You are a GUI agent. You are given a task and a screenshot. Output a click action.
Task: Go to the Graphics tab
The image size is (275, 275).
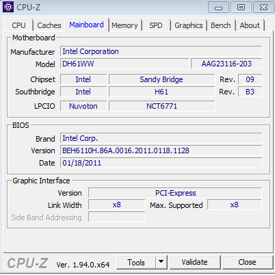click(x=189, y=25)
